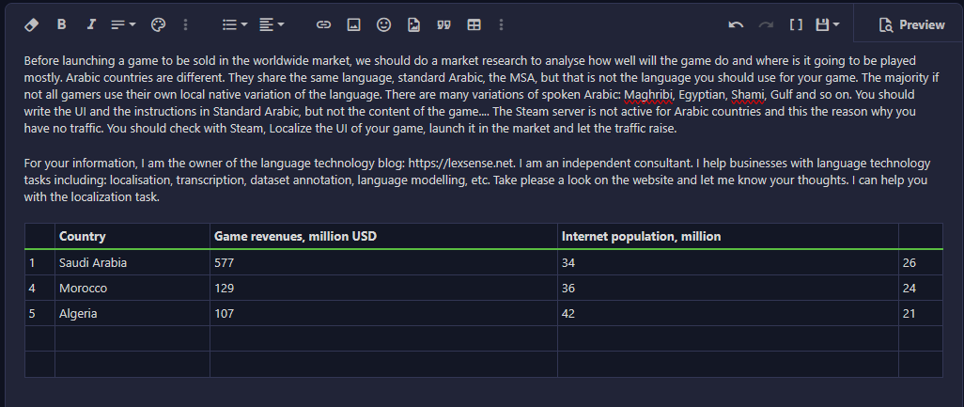Insert a link with the chain icon
This screenshot has width=964, height=407.
(323, 24)
